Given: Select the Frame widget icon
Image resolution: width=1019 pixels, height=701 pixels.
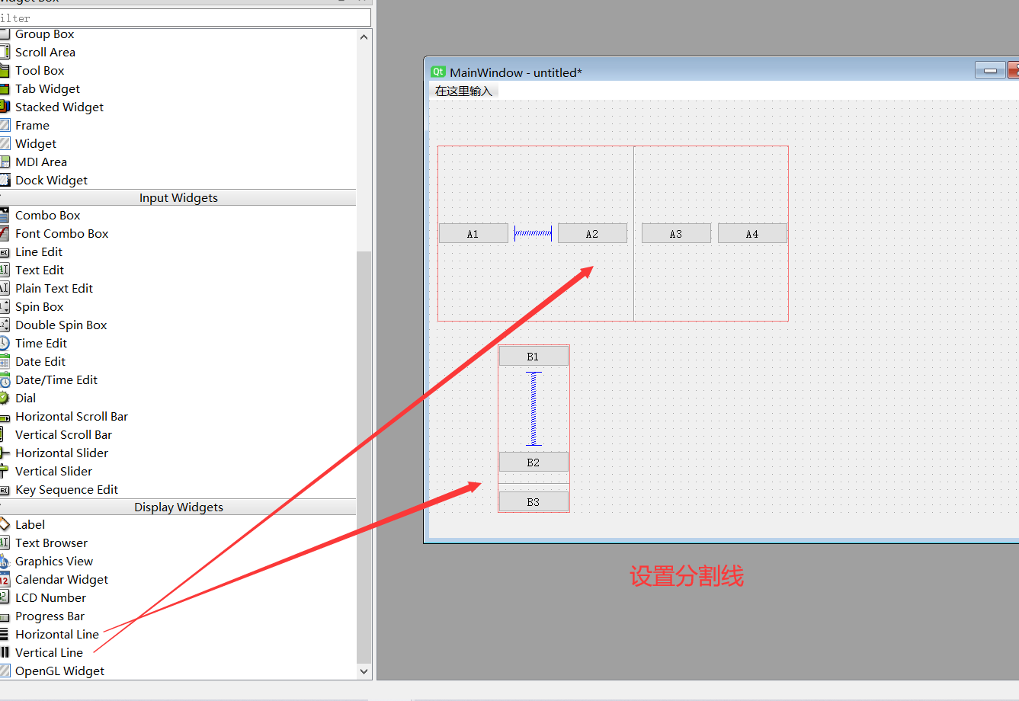Looking at the screenshot, I should coord(5,125).
